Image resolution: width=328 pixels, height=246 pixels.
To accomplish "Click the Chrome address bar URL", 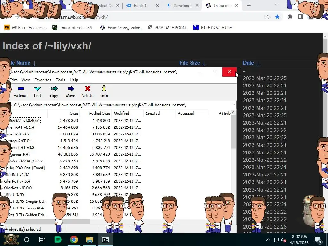I will point(76,17).
